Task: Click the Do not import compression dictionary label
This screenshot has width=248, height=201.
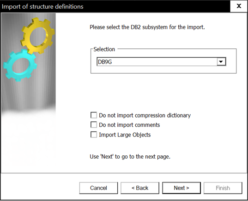Action: [145, 115]
